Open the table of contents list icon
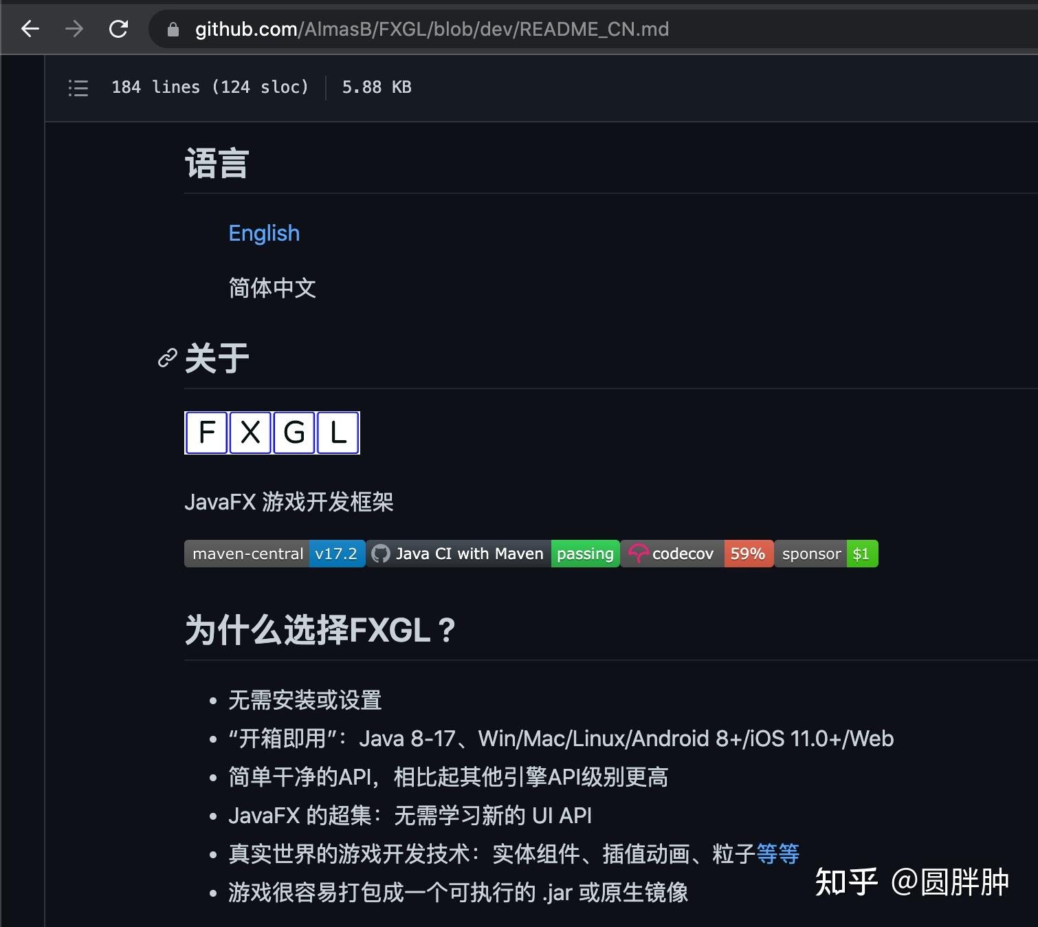Screen dimensions: 1038x927 (x=78, y=87)
